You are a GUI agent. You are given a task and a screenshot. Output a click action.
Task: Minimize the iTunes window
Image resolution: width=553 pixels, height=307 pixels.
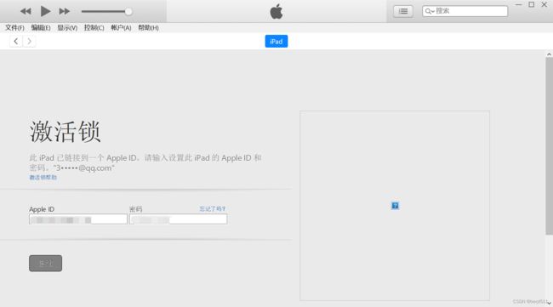[518, 4]
